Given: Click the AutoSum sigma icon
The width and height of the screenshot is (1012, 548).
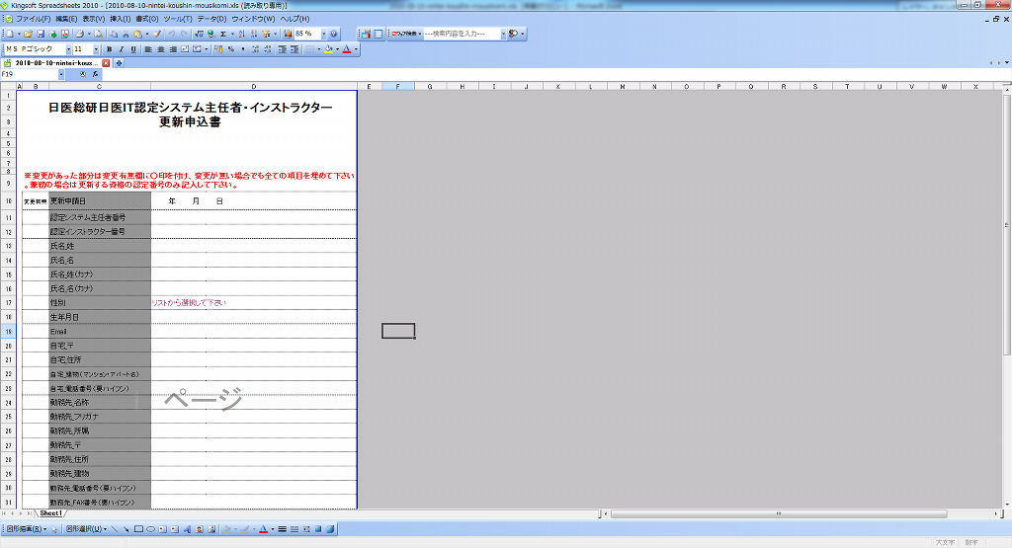Looking at the screenshot, I should 222,35.
